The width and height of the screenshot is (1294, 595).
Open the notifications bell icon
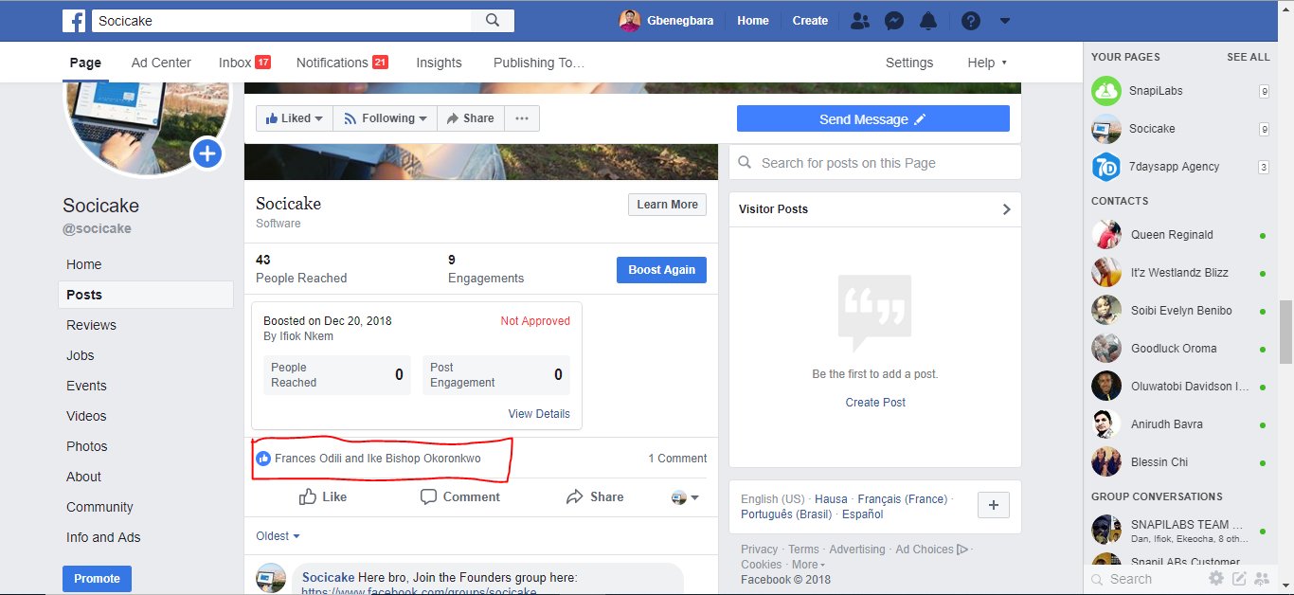tap(928, 21)
